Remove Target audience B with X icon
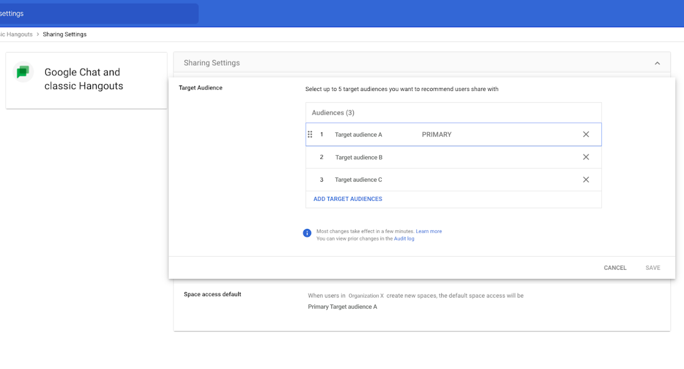 [586, 157]
